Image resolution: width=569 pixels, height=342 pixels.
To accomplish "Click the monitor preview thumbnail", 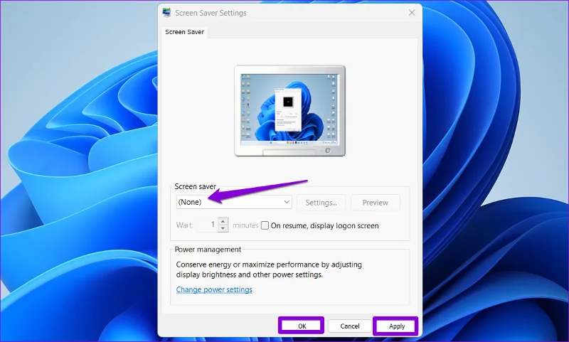I will tap(289, 111).
